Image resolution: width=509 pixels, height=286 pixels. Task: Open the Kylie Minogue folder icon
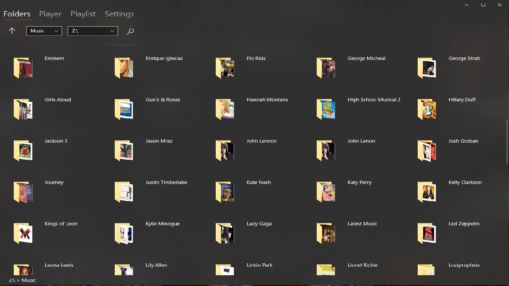tap(124, 233)
